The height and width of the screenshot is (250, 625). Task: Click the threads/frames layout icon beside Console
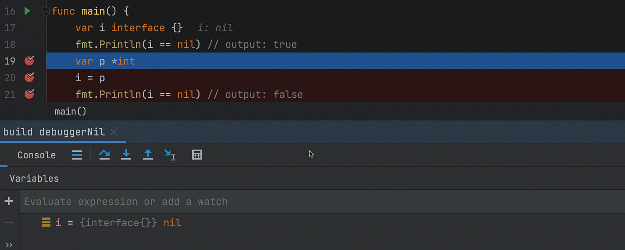pos(77,155)
